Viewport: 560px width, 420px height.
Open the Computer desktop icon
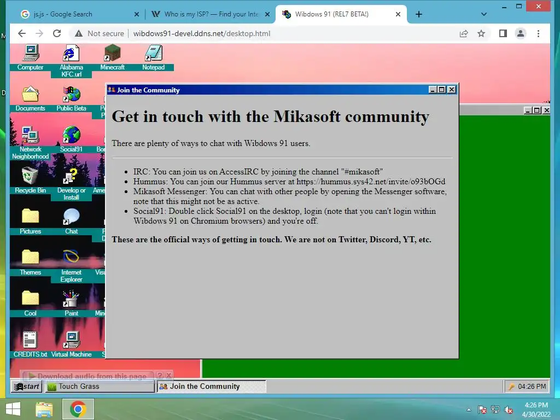coord(31,57)
